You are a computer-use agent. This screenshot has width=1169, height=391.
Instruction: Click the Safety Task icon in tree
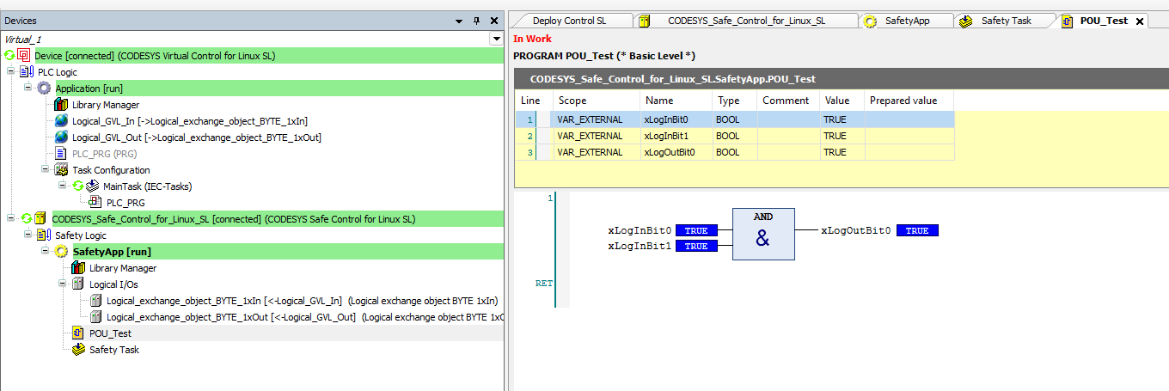tap(78, 350)
